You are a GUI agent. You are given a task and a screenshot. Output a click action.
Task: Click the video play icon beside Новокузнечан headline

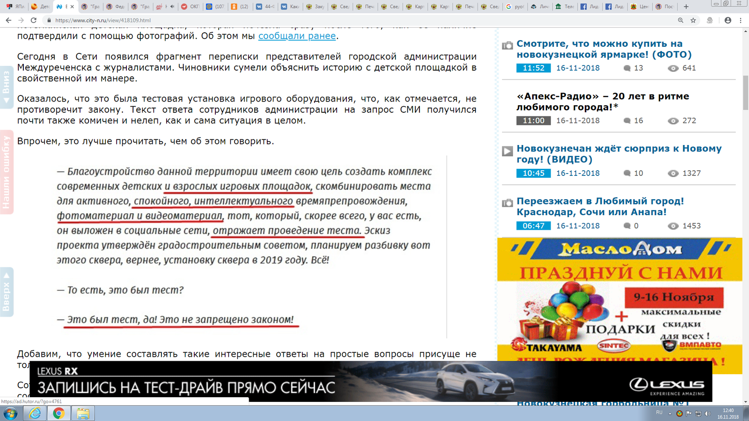(507, 151)
